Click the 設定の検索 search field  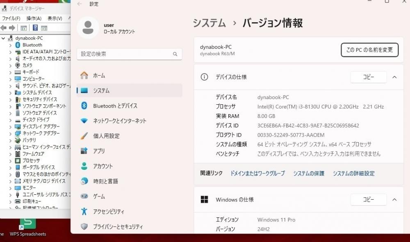[x=130, y=54]
